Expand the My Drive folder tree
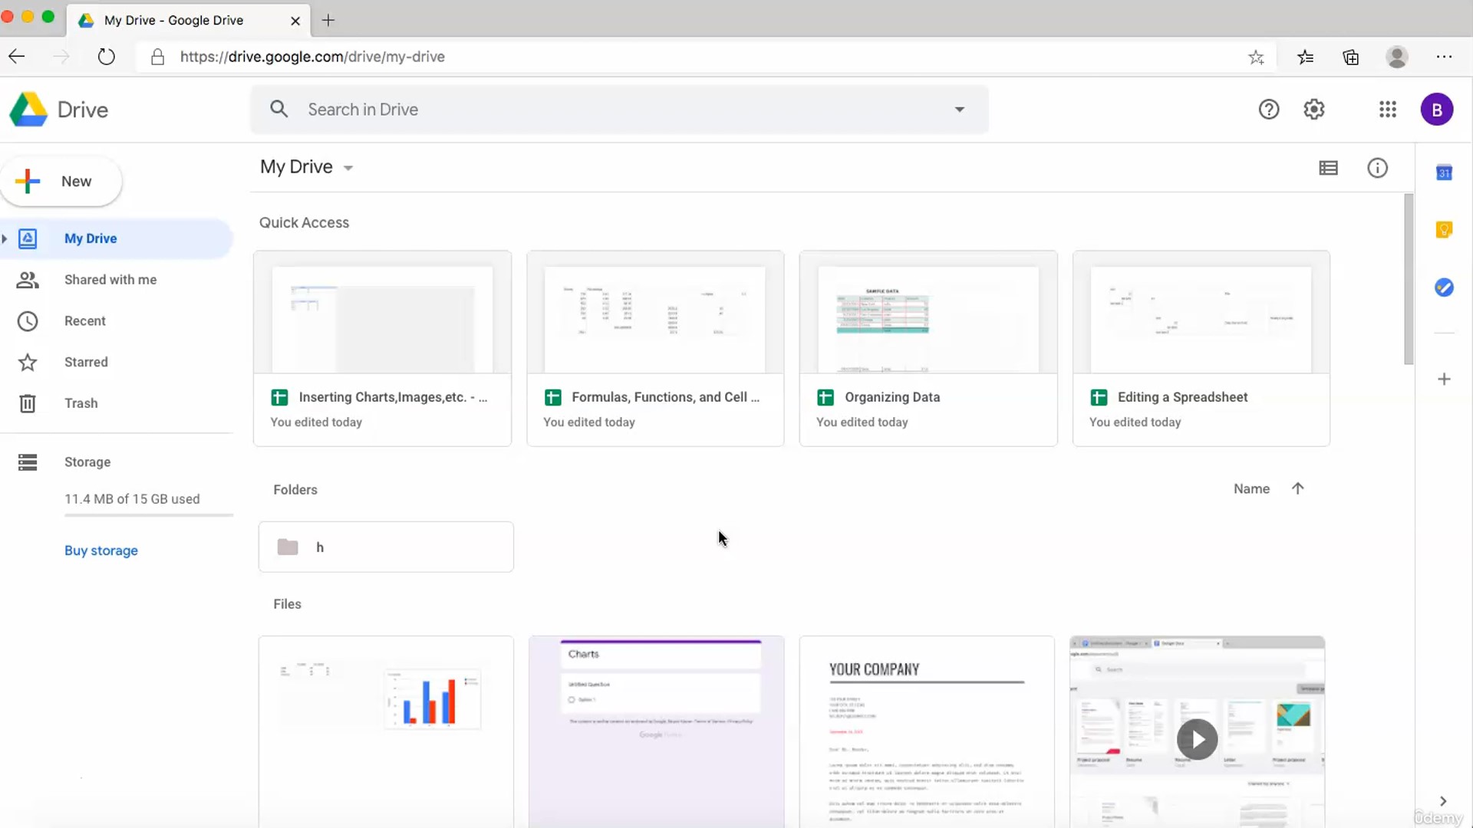1473x828 pixels. coord(5,238)
